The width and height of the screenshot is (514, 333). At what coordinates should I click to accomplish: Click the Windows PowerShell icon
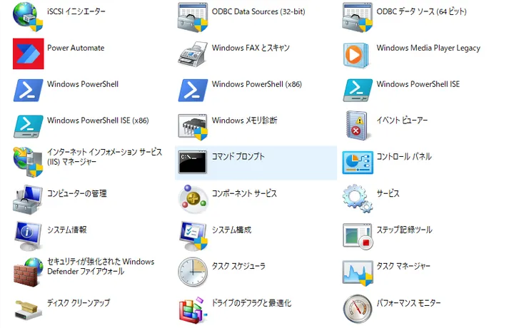tap(28, 90)
